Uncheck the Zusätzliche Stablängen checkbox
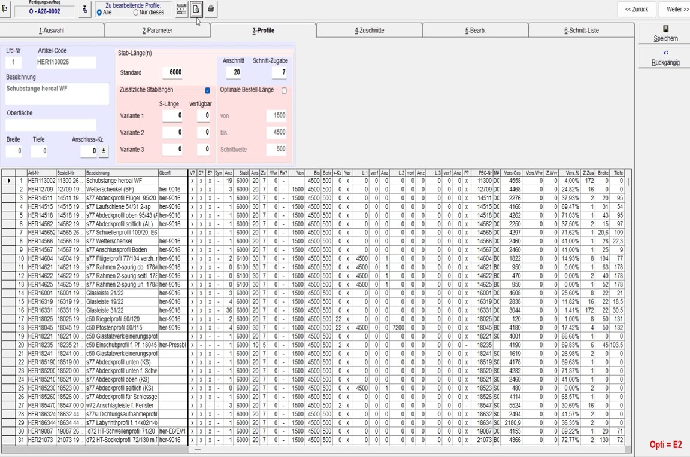Screen dimensions: 690x457 click(x=208, y=90)
